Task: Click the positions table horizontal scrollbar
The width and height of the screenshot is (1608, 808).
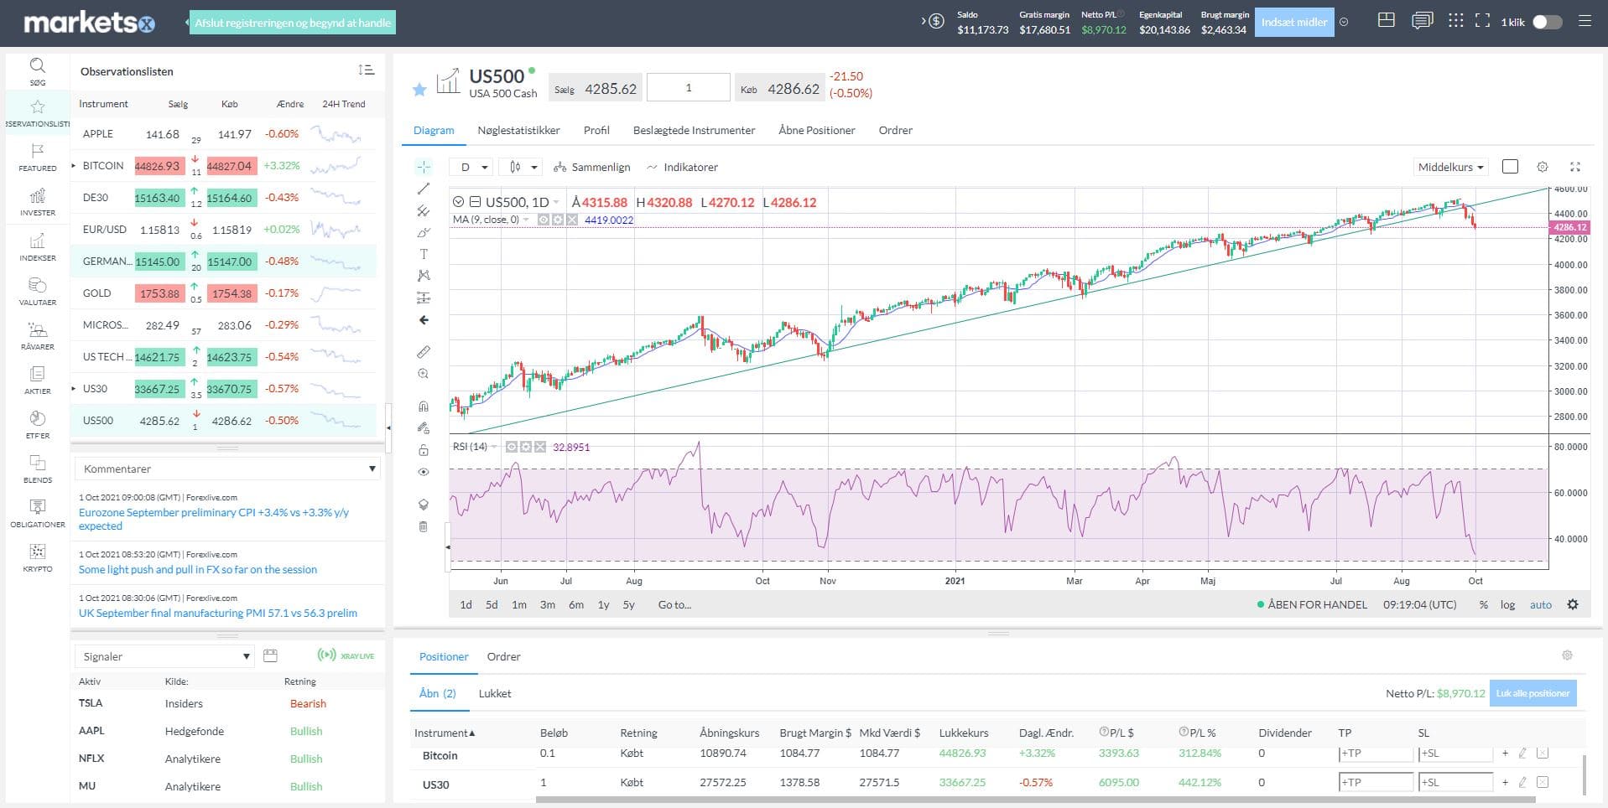Action: pyautogui.click(x=1035, y=800)
